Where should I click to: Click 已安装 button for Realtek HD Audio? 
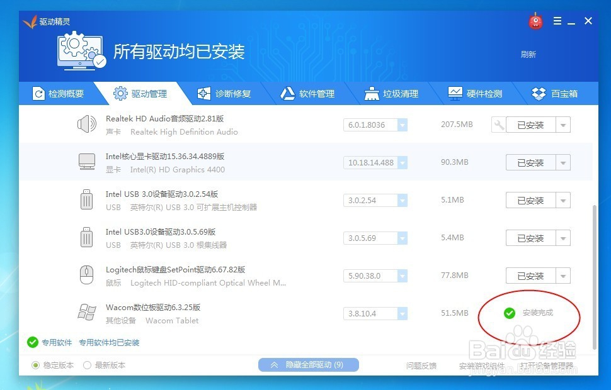(x=531, y=125)
